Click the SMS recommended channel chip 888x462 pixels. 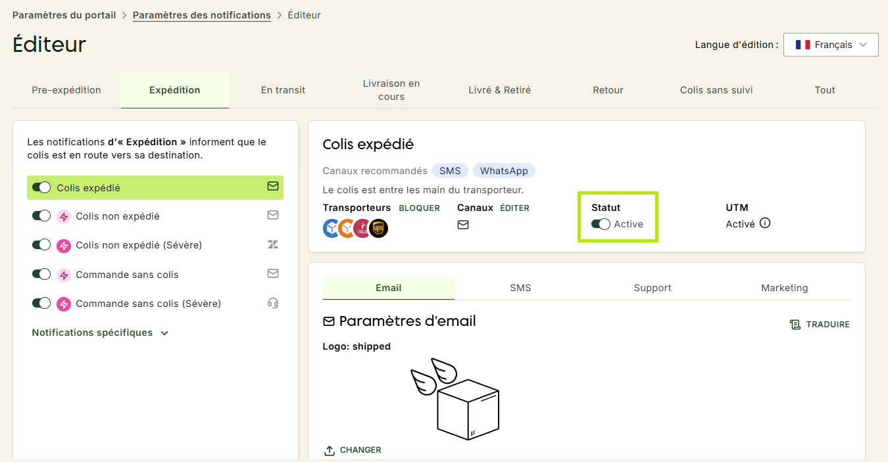[450, 171]
